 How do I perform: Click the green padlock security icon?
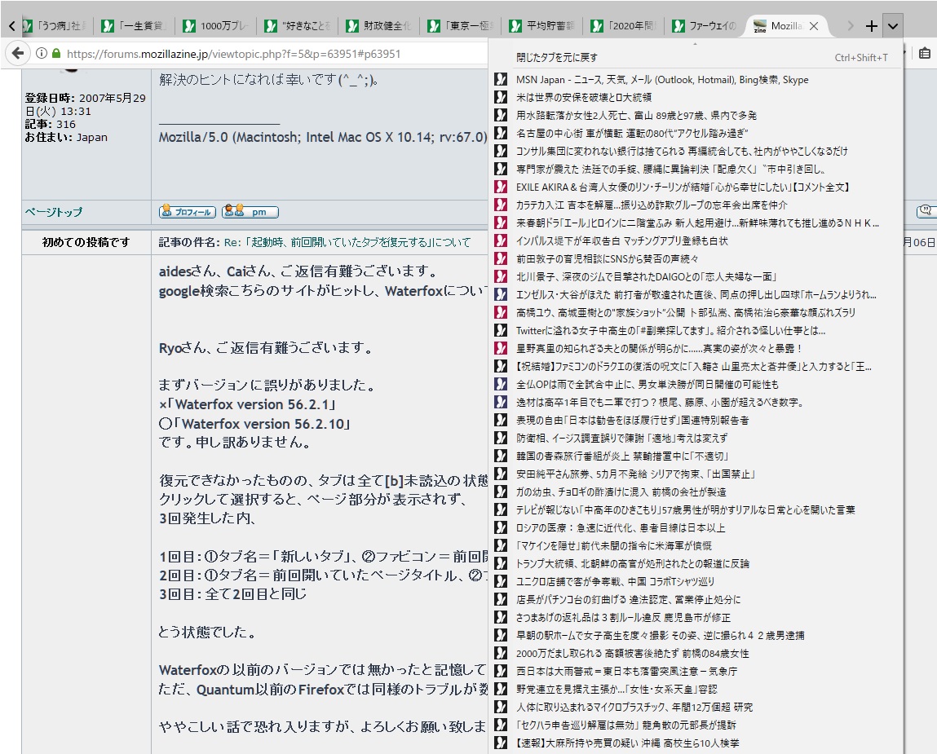point(55,54)
